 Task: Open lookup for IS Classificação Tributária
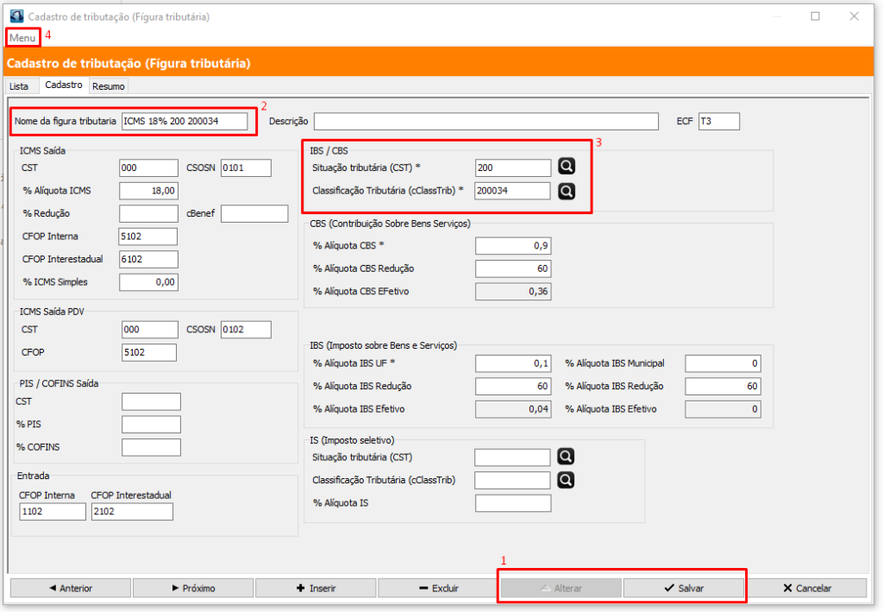(566, 480)
